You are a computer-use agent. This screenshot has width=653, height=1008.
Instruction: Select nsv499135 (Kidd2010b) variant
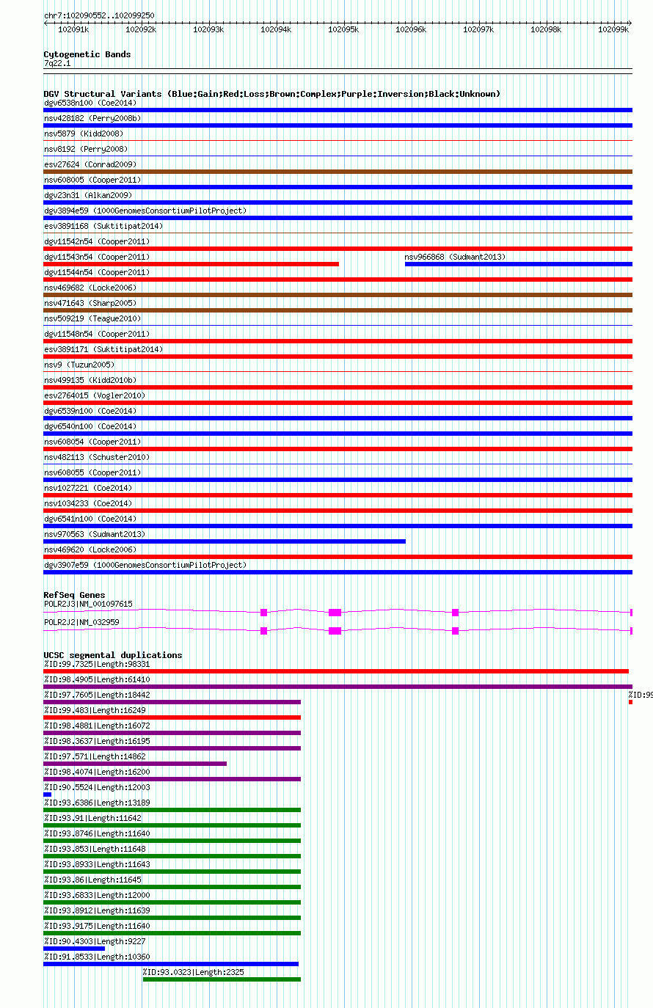point(90,380)
